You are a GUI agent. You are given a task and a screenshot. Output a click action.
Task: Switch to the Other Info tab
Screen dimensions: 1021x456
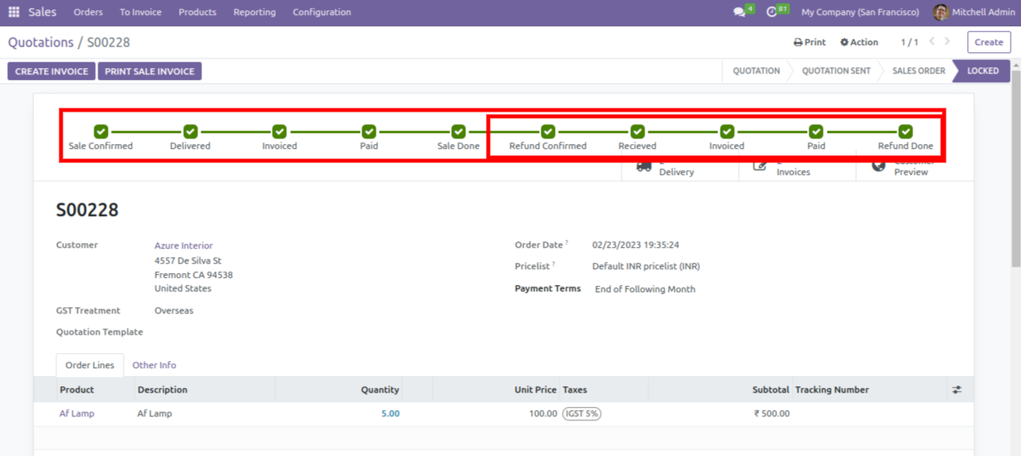pos(154,365)
